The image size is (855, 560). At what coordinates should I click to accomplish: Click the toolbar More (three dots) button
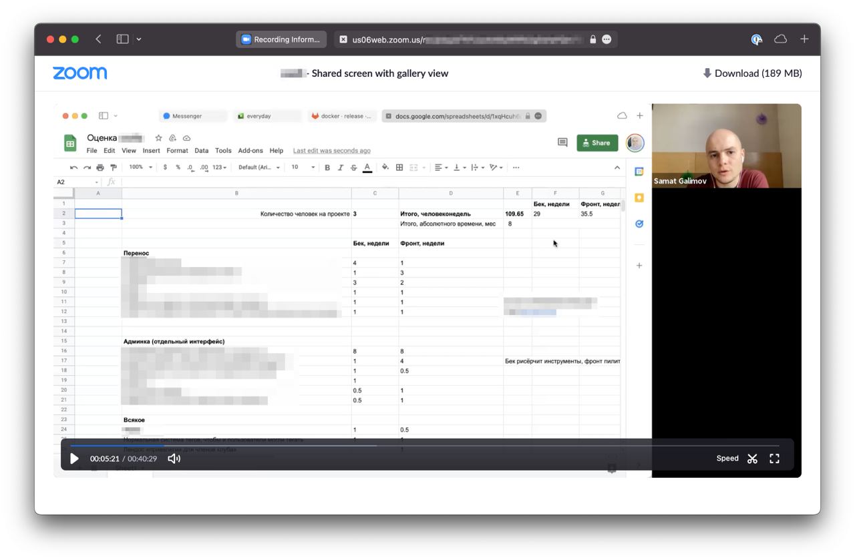516,168
